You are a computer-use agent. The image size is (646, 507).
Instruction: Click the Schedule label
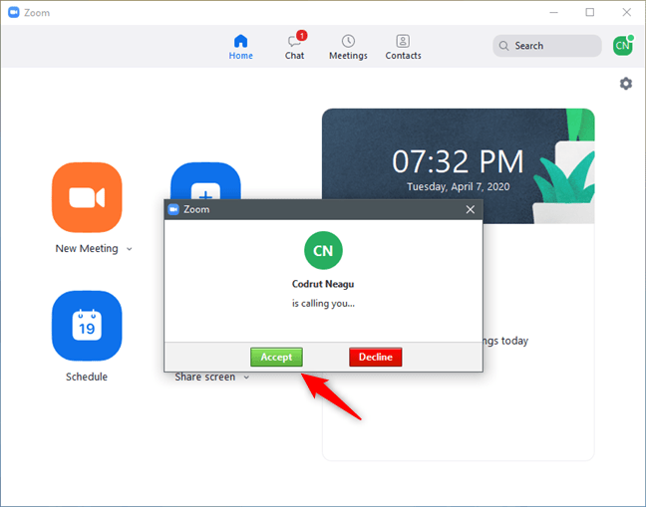(x=87, y=377)
